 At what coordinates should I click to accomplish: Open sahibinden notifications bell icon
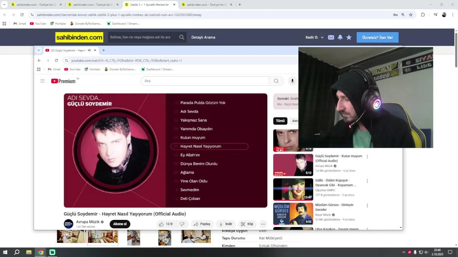pos(340,37)
